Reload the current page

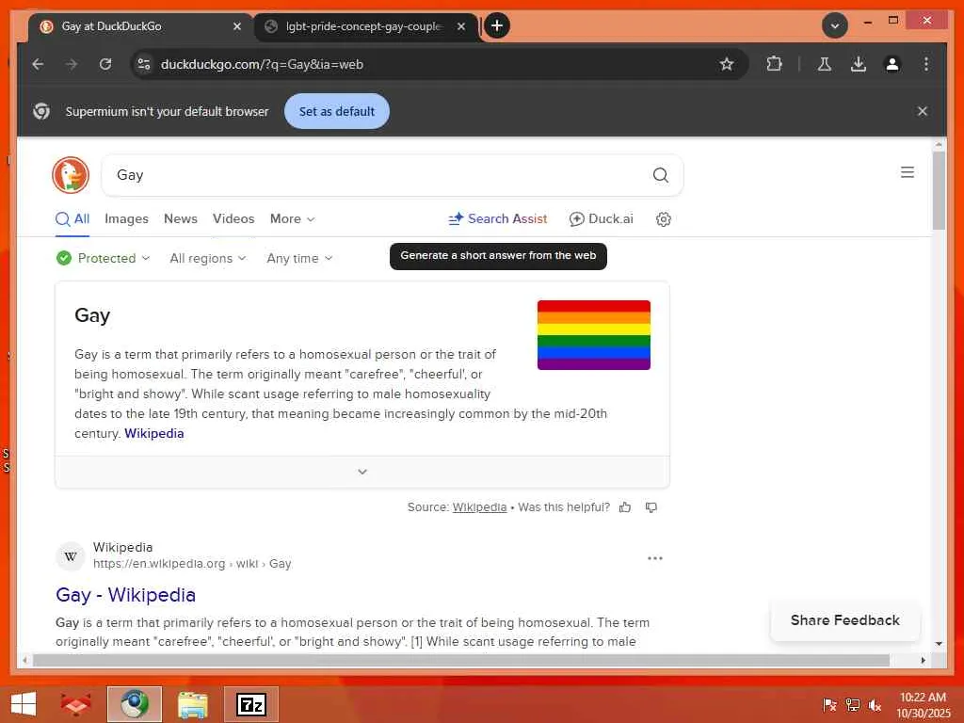point(105,64)
